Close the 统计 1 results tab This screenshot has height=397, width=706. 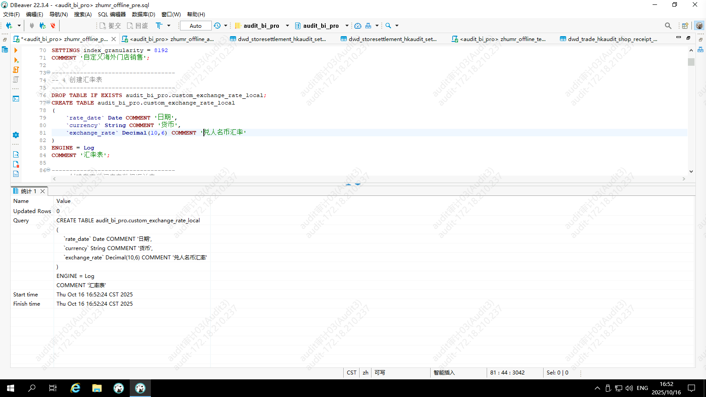pyautogui.click(x=43, y=191)
